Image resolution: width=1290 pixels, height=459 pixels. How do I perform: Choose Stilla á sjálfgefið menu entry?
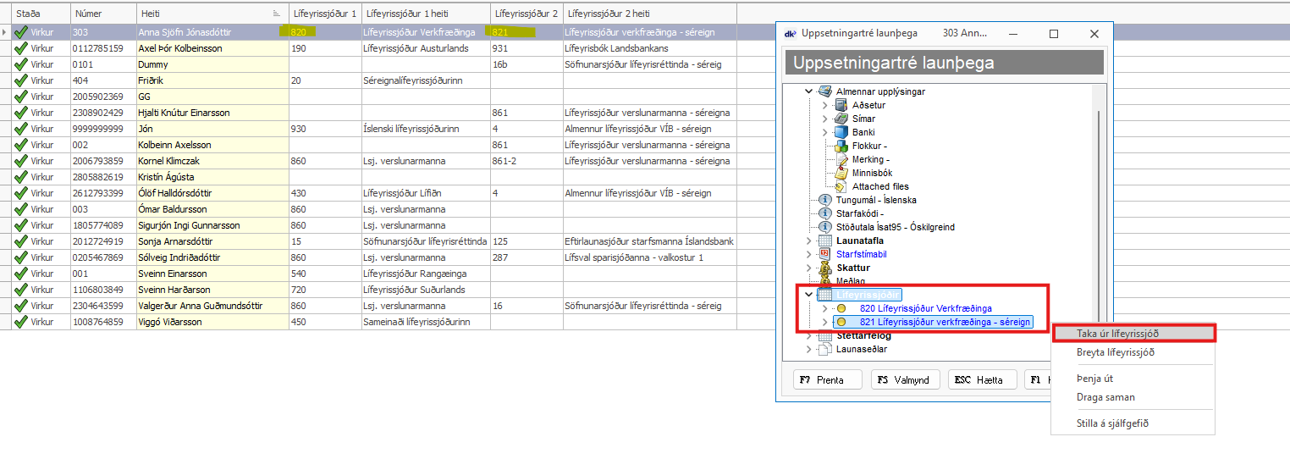1112,423
